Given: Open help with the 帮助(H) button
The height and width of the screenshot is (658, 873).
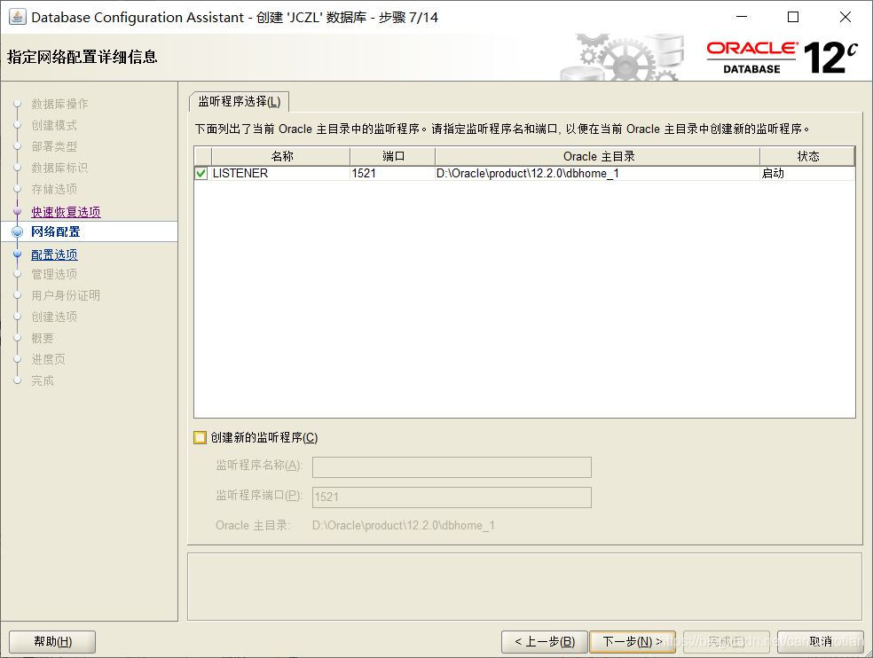Looking at the screenshot, I should [52, 642].
